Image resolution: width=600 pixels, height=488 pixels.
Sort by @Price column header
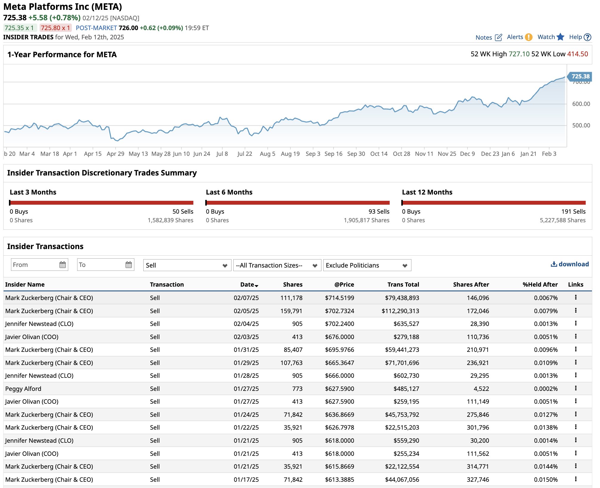(344, 285)
